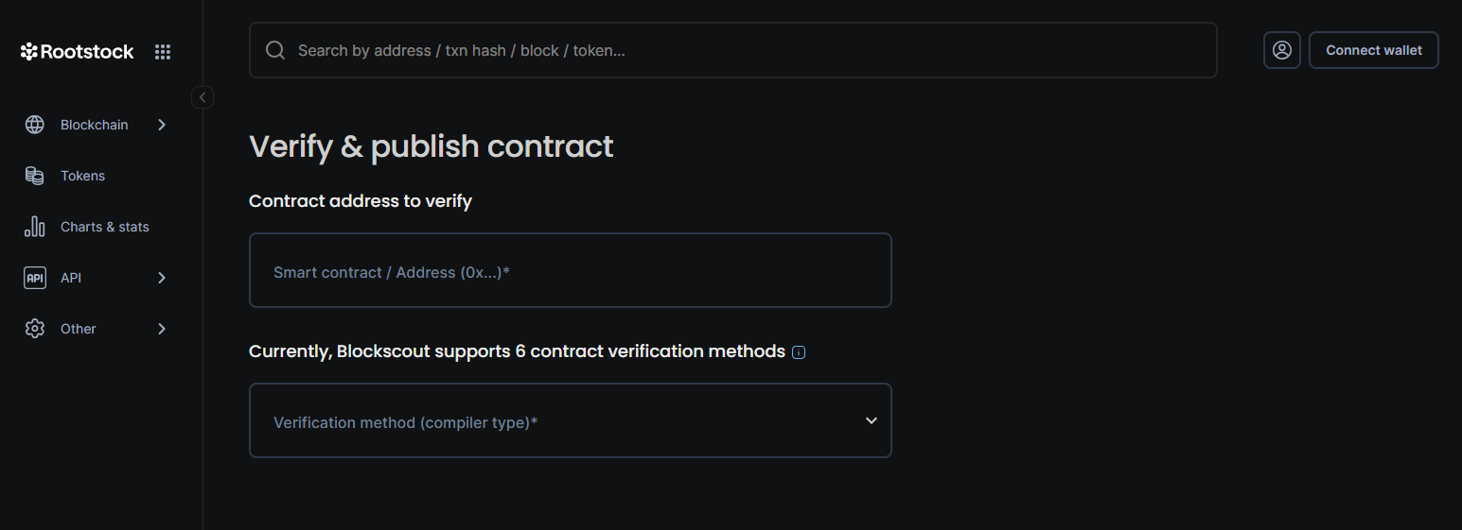Expand the Other submenu chevron
Image resolution: width=1462 pixels, height=530 pixels.
(x=162, y=329)
